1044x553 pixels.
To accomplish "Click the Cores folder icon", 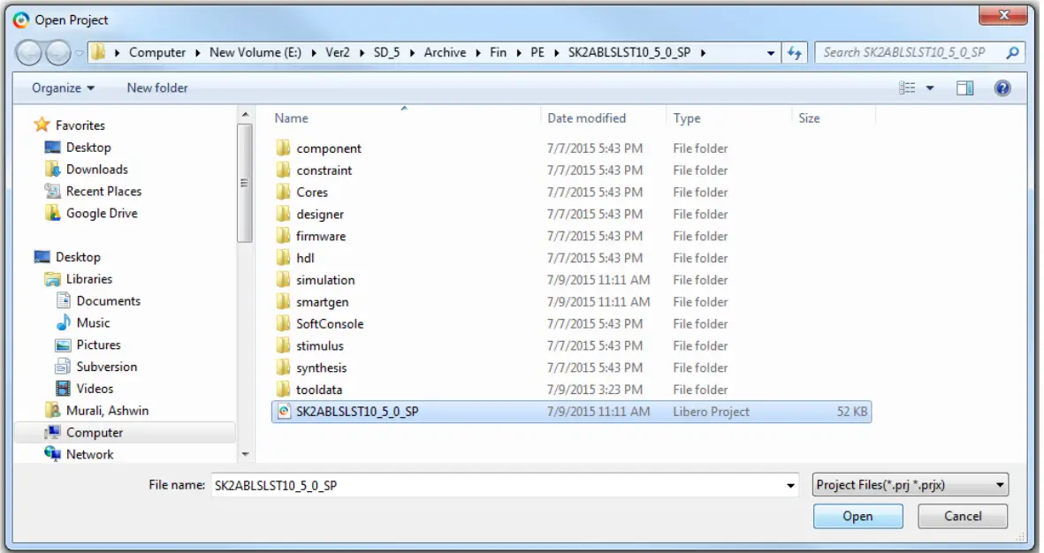I will click(x=284, y=192).
